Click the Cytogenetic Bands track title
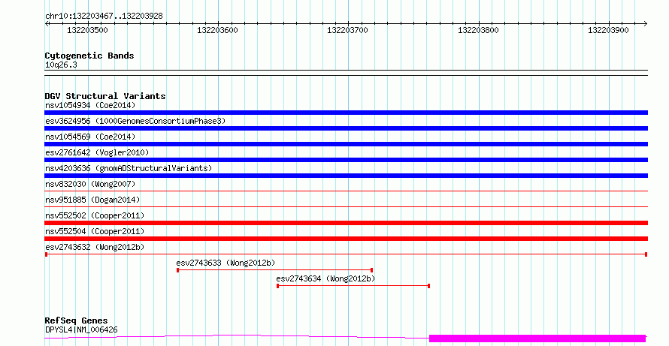Image resolution: width=669 pixels, height=346 pixels. point(89,56)
